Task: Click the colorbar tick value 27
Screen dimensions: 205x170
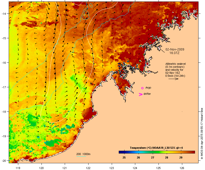Action: [152, 157]
